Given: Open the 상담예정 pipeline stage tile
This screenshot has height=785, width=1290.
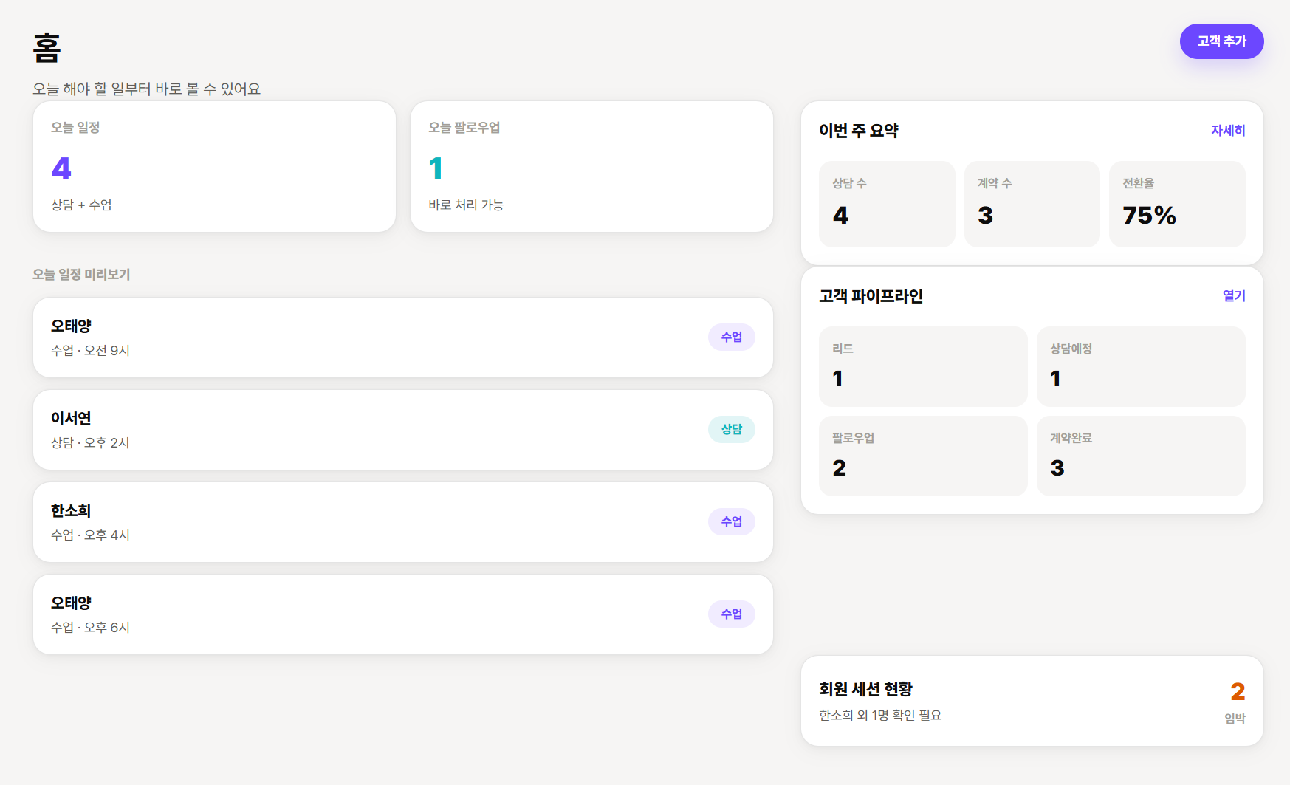Looking at the screenshot, I should click(x=1141, y=367).
